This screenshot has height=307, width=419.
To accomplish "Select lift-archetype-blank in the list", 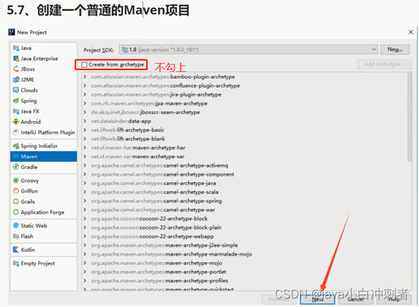I will tap(128, 139).
